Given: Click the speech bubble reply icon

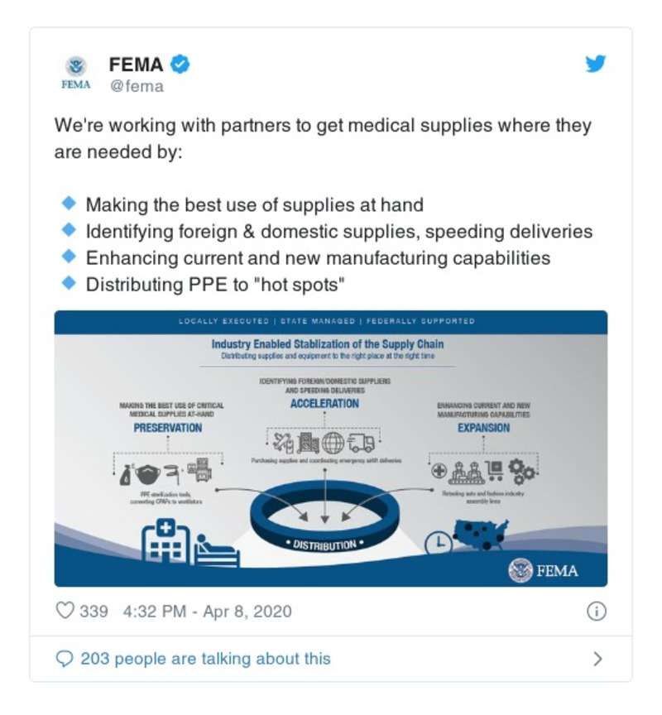Looking at the screenshot, I should click(x=65, y=659).
